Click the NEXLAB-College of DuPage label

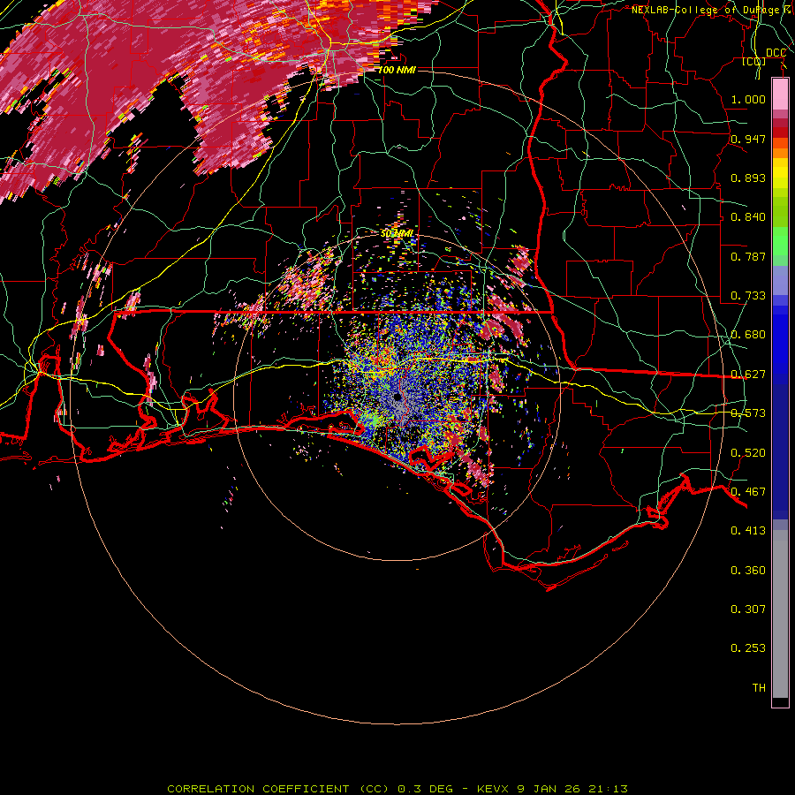(x=710, y=10)
